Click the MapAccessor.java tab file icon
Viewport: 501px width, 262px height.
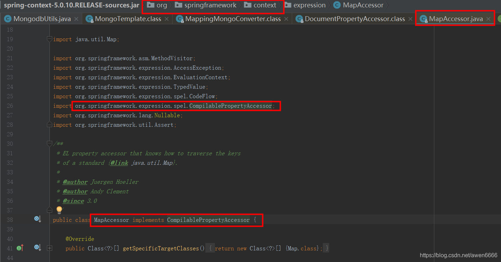pyautogui.click(x=423, y=19)
